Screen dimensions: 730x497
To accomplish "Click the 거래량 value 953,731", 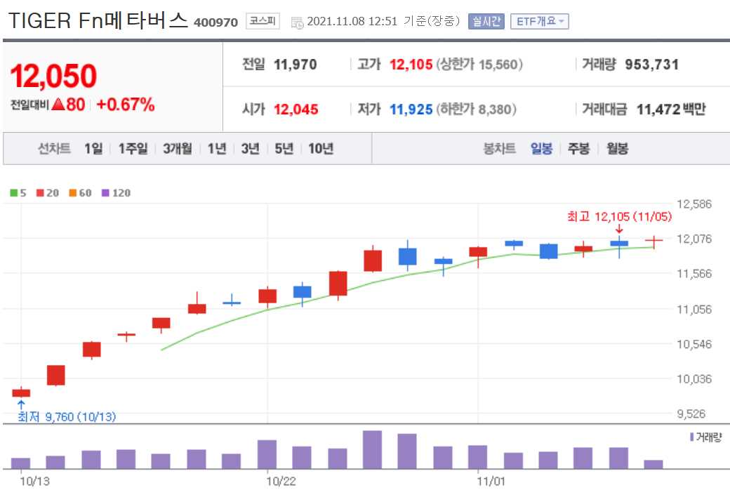I will click(x=652, y=65).
